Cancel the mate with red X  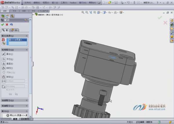[x=7, y=25]
